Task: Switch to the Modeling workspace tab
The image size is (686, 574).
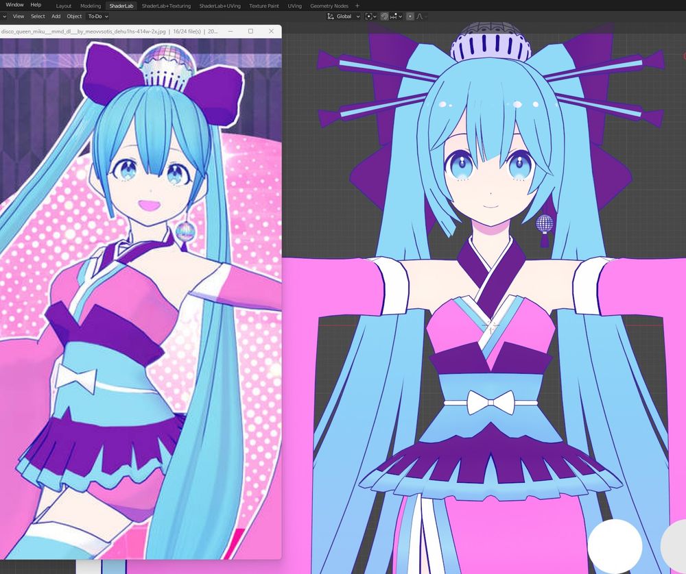Action: [x=91, y=5]
